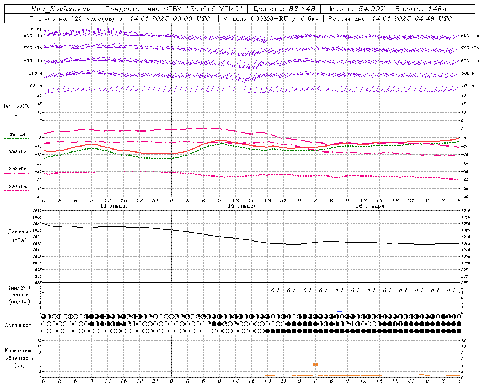Click the tall orange convective cloud bar

click(315, 364)
